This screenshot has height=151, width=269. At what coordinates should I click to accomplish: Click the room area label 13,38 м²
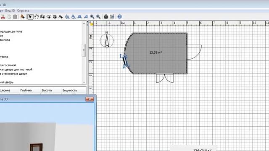pos(156,52)
